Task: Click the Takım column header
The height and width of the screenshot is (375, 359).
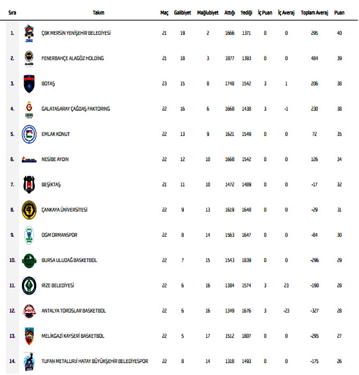Action: 99,12
